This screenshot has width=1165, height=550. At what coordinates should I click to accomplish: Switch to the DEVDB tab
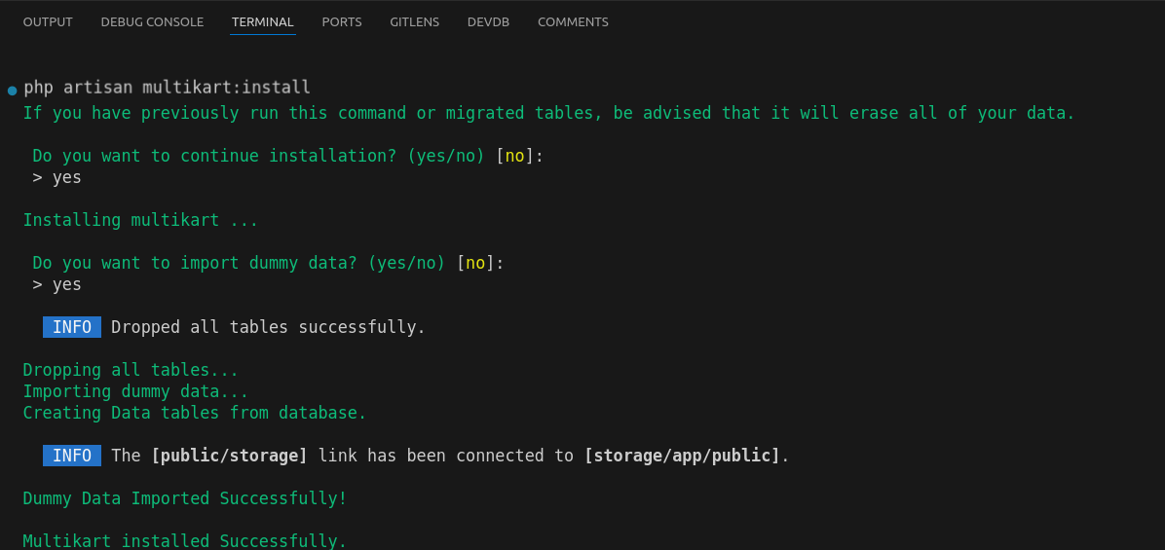tap(488, 21)
